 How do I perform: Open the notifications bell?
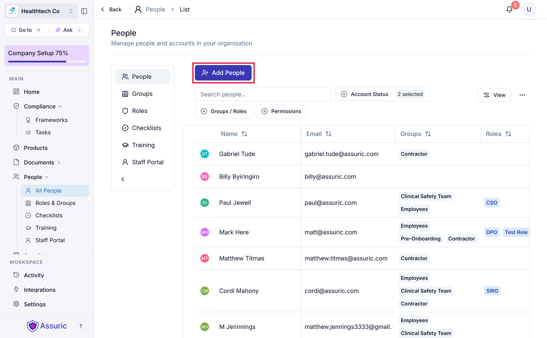509,9
